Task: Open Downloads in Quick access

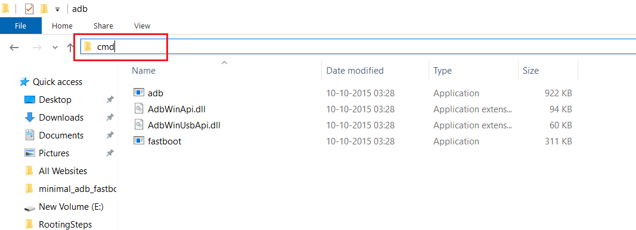Action: pyautogui.click(x=61, y=117)
